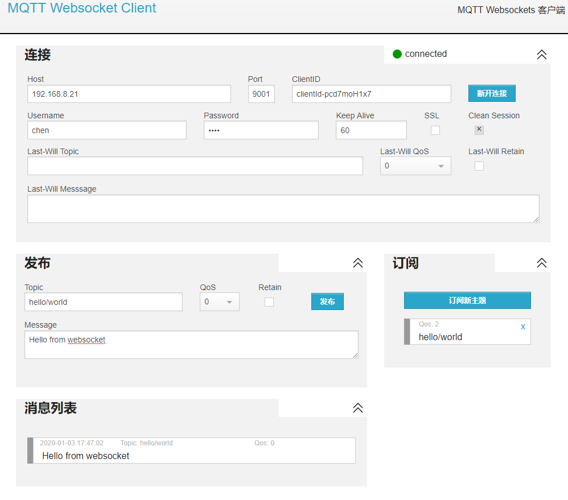568x500 pixels.
Task: Click the green connected status indicator
Action: [397, 54]
